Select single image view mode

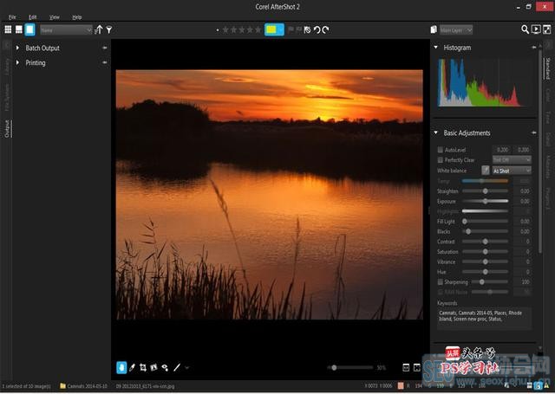pos(29,29)
